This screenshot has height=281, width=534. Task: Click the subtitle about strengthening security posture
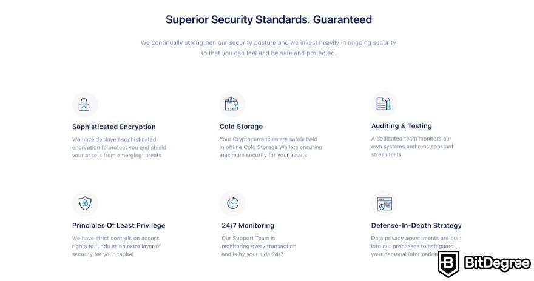tap(268, 48)
